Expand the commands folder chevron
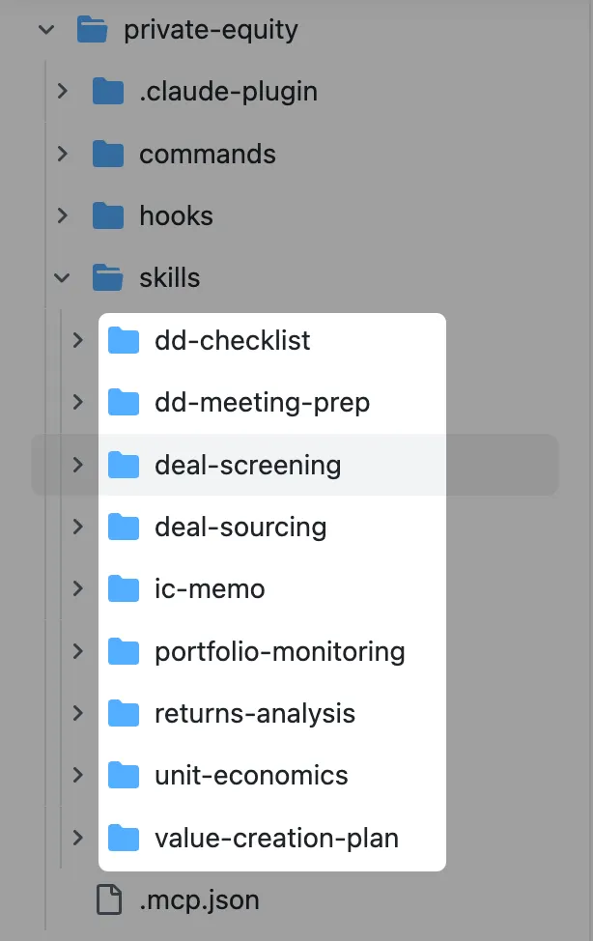This screenshot has width=593, height=941. click(62, 154)
